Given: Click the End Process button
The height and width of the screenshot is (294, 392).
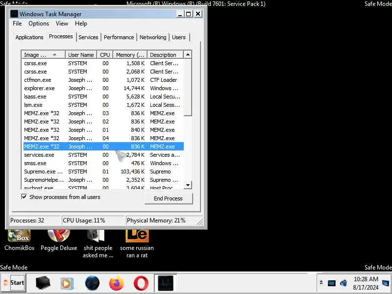Looking at the screenshot, I should [169, 198].
